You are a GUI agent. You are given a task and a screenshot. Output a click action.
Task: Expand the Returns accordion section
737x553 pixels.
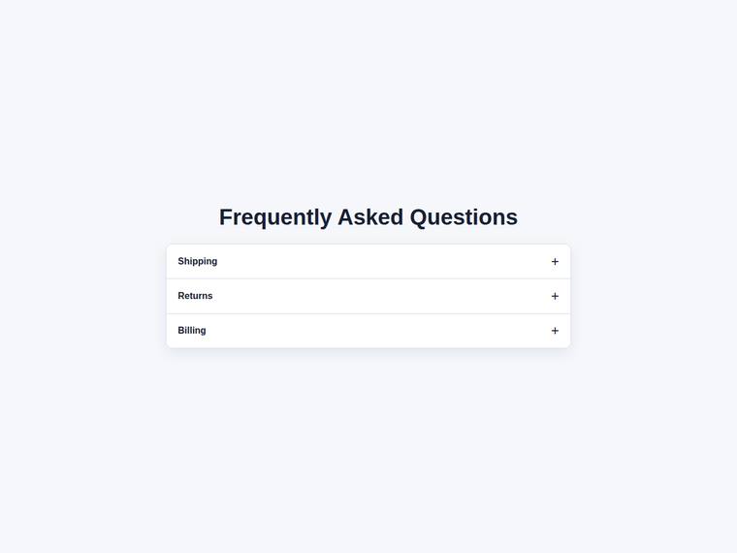coord(368,296)
